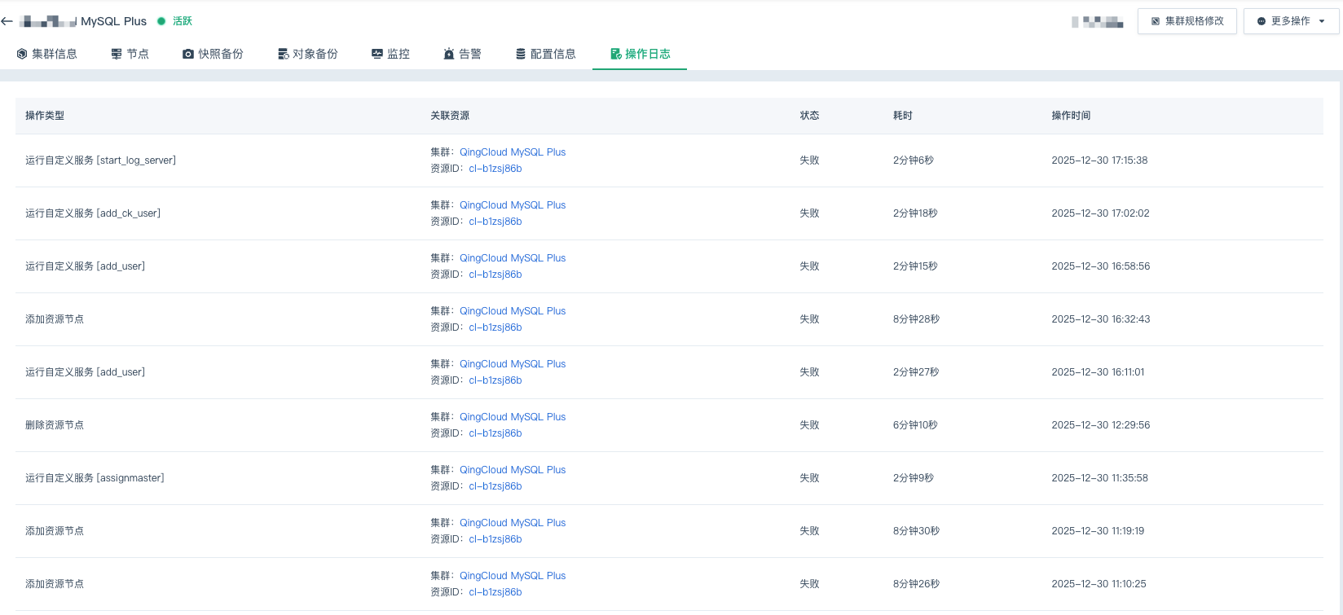Click the circle icon in 更多操作 button

[1262, 21]
